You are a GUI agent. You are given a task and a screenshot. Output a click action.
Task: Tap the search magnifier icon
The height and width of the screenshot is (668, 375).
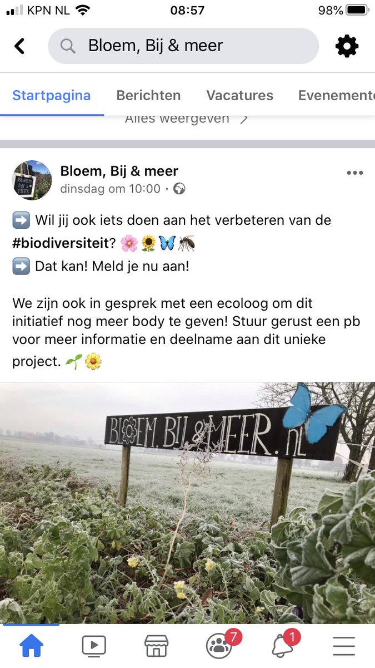tap(68, 46)
